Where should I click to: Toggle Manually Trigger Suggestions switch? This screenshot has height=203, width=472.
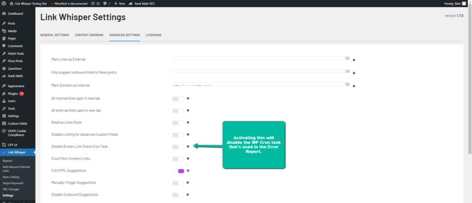pos(178,183)
